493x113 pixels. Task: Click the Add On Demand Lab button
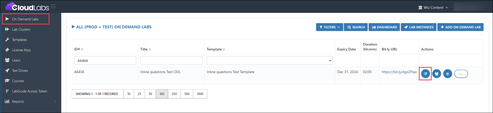pyautogui.click(x=460, y=27)
